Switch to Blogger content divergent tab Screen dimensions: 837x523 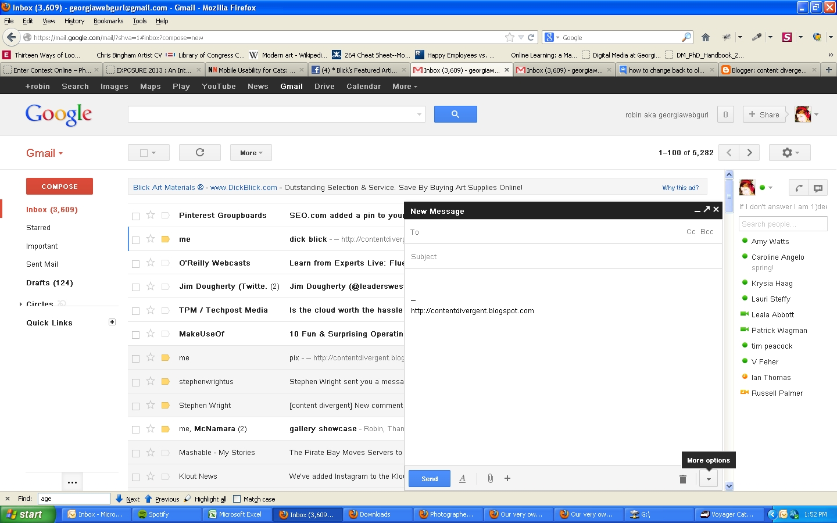pyautogui.click(x=768, y=70)
